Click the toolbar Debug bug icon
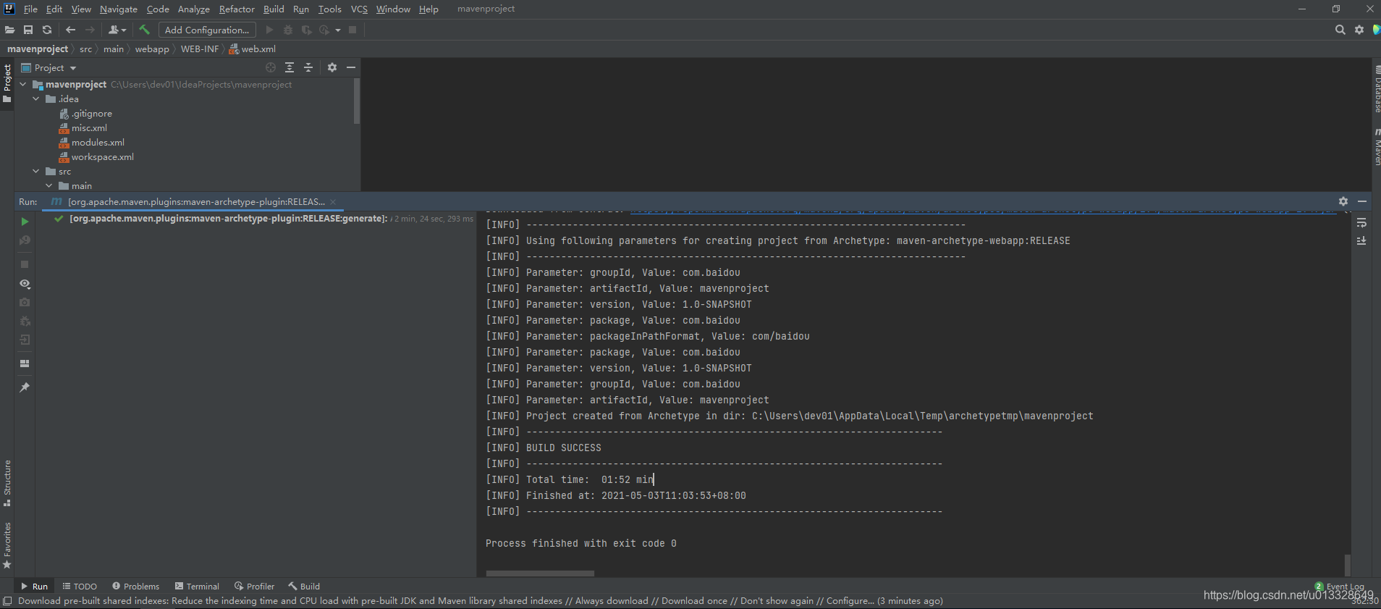This screenshot has height=609, width=1381. pyautogui.click(x=288, y=30)
